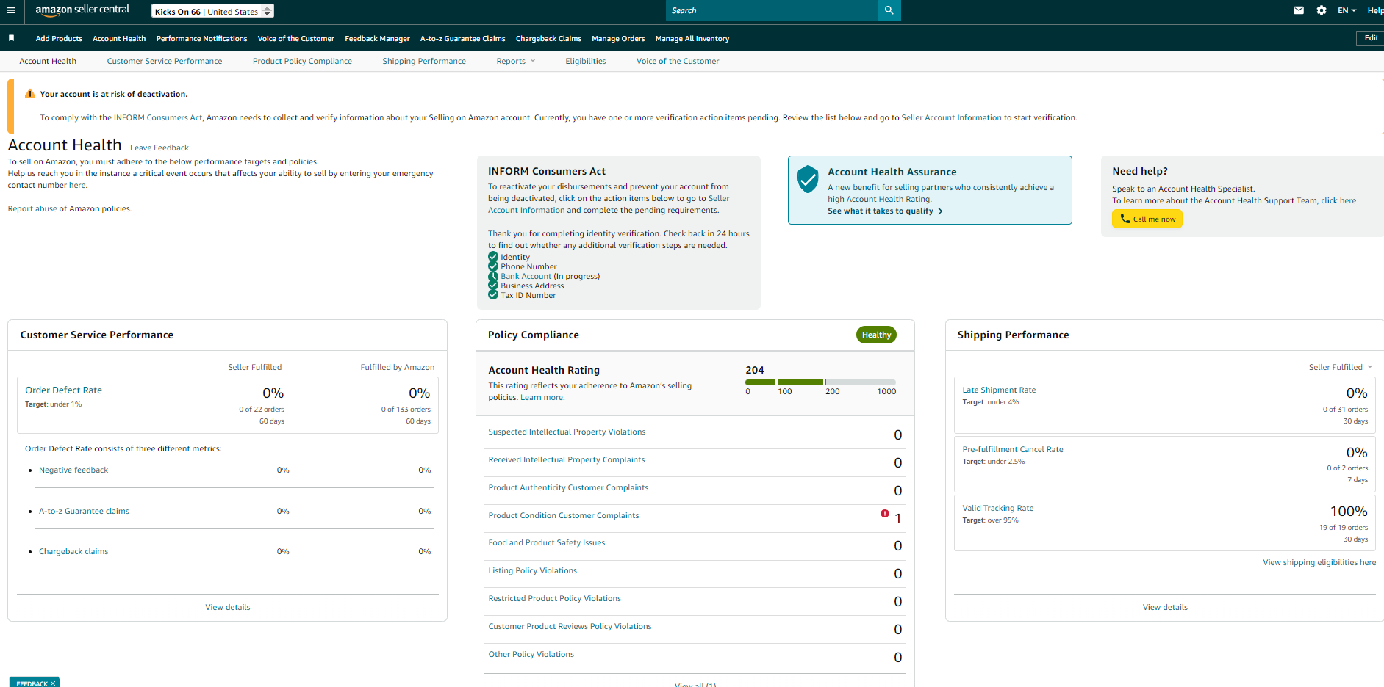Switch to the Eligibilities tab
1384x687 pixels.
point(586,61)
